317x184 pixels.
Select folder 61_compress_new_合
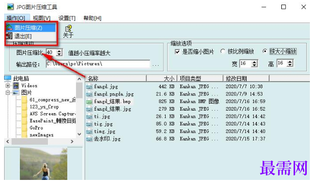[x=52, y=100]
